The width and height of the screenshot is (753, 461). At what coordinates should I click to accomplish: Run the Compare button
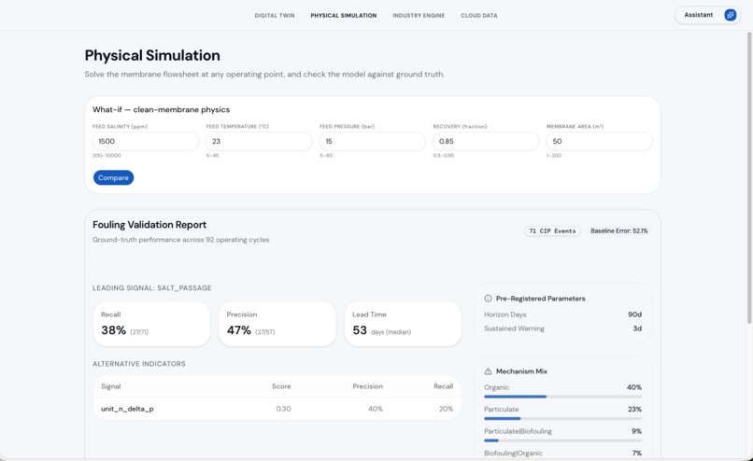tap(113, 177)
